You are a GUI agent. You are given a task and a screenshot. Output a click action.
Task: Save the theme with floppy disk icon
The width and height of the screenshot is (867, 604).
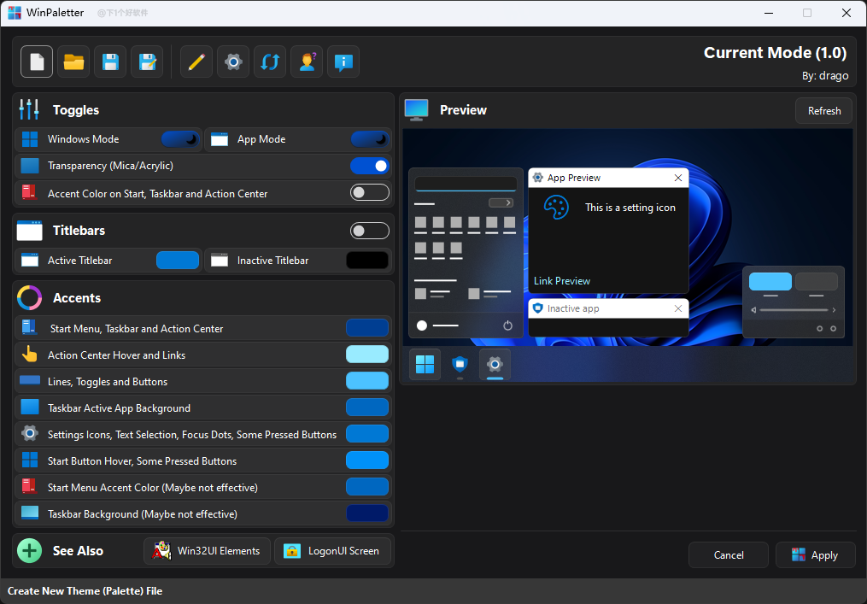coord(110,62)
